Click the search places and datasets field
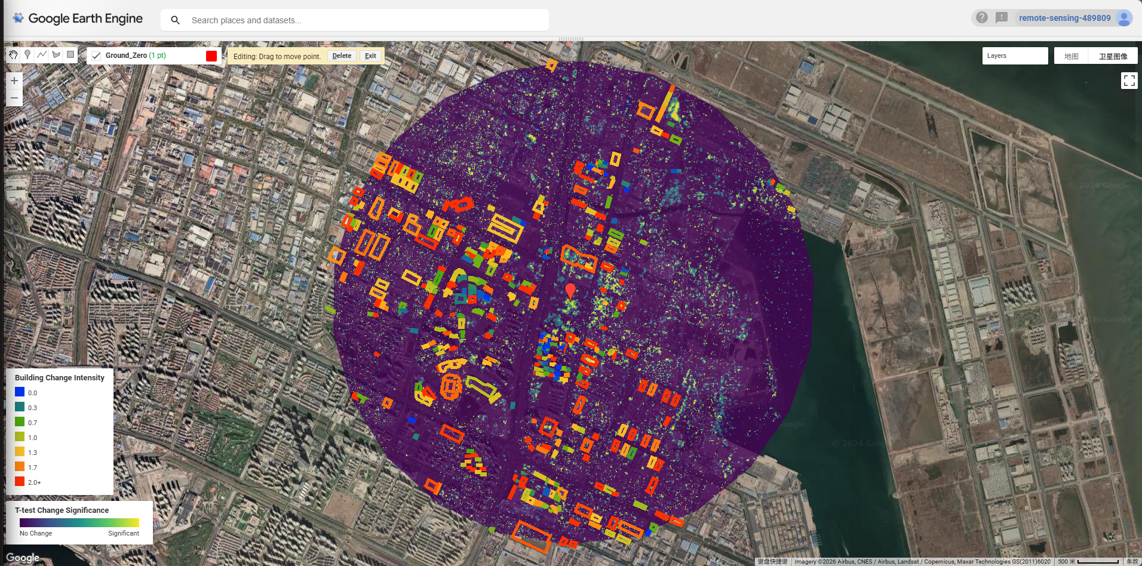Image resolution: width=1142 pixels, height=566 pixels. pos(364,20)
